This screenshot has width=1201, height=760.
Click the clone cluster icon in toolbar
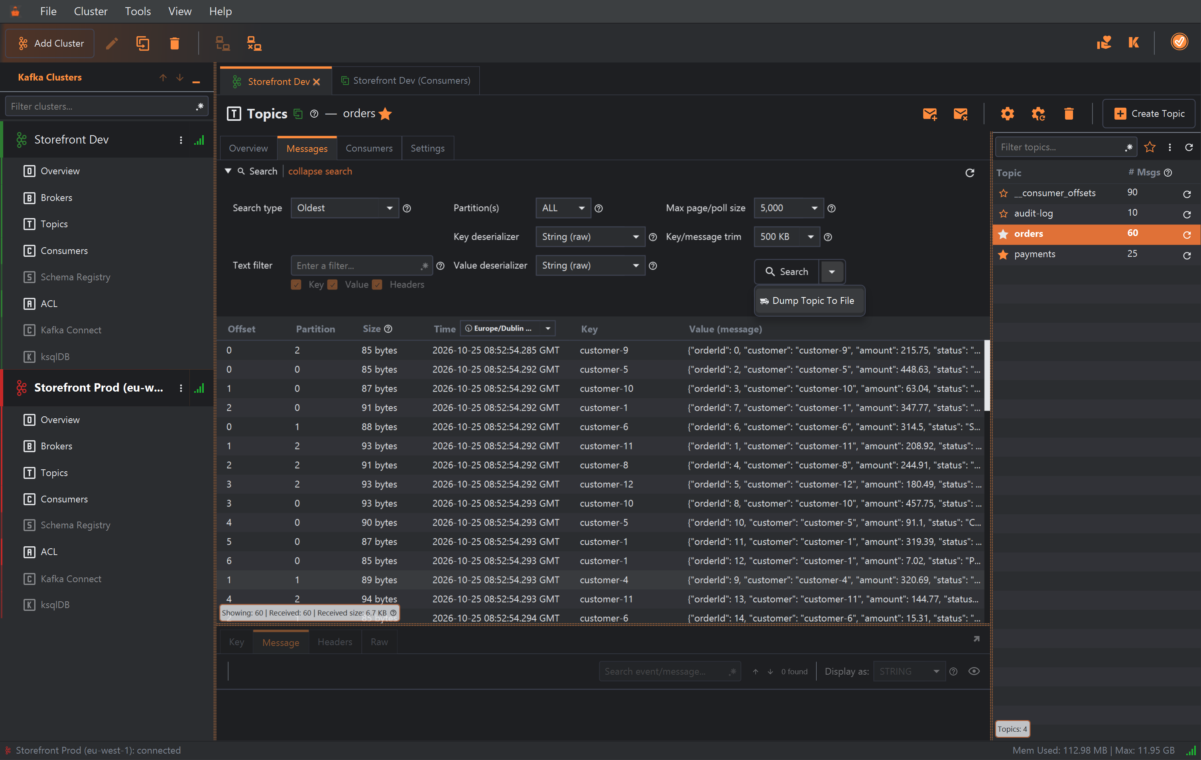tap(143, 43)
